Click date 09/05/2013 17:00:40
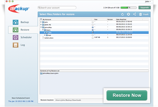Image resolution: width=158 pixels, height=107 pixels. click(x=124, y=22)
